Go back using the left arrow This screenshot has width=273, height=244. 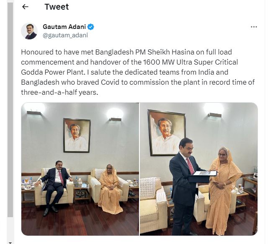click(x=25, y=7)
